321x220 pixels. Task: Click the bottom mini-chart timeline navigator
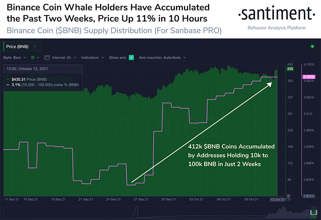[160, 212]
